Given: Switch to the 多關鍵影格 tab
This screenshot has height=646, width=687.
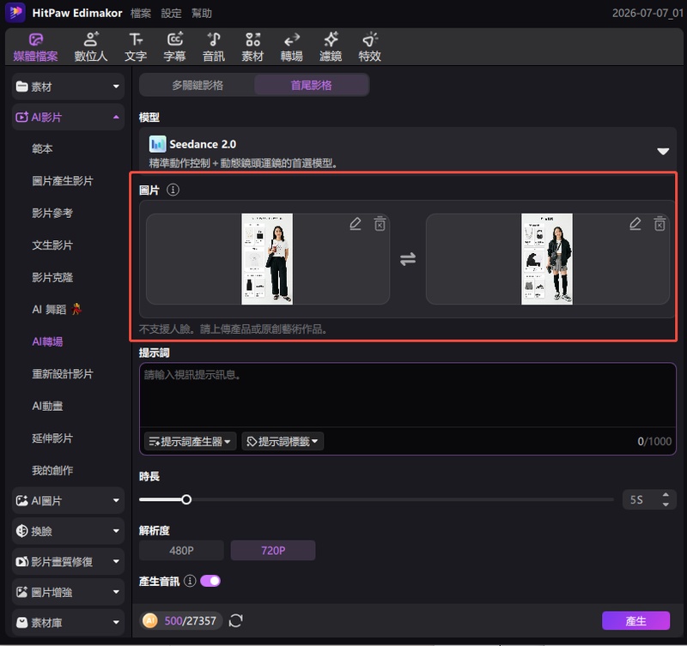Looking at the screenshot, I should (198, 85).
